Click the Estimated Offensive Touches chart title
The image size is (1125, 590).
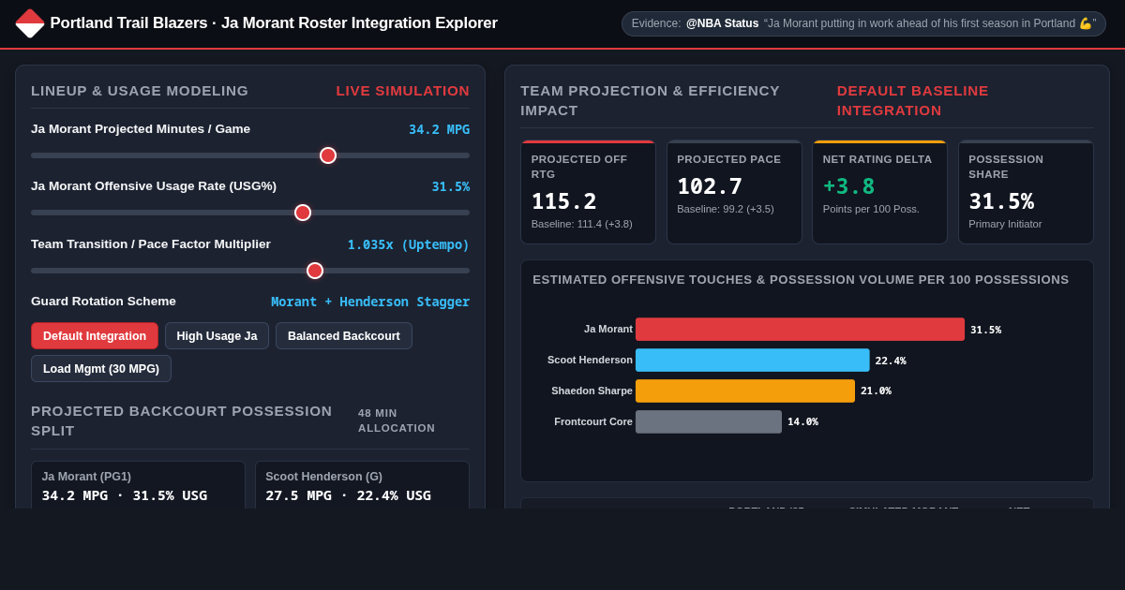point(801,279)
